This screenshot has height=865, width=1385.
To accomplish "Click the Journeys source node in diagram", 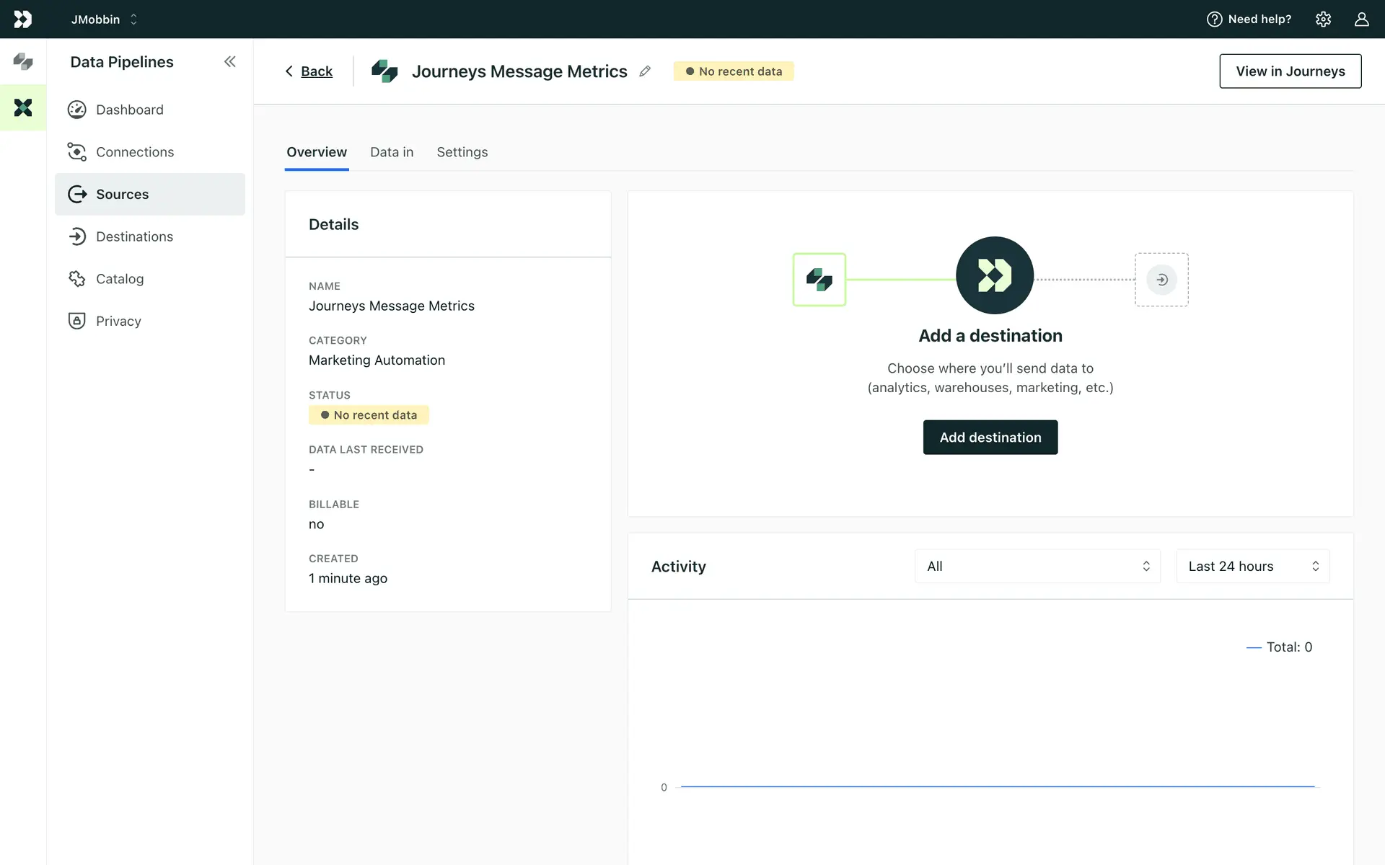I will tap(819, 280).
